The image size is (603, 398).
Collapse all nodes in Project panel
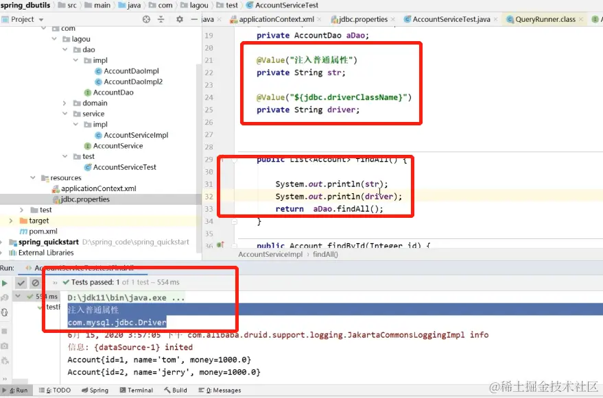(161, 19)
